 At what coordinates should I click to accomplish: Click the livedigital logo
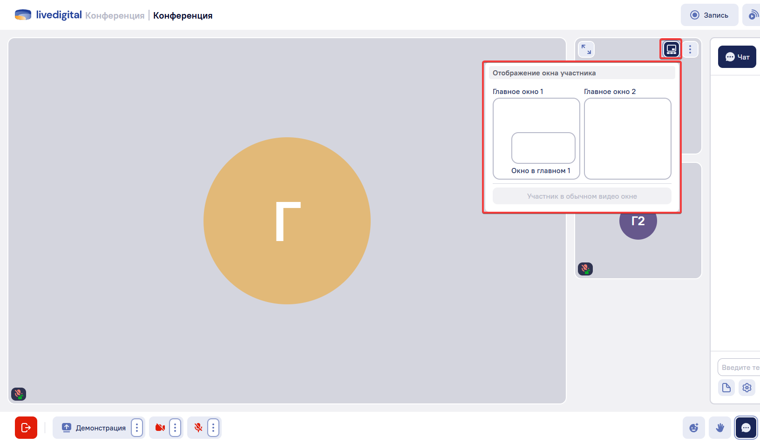(x=48, y=15)
